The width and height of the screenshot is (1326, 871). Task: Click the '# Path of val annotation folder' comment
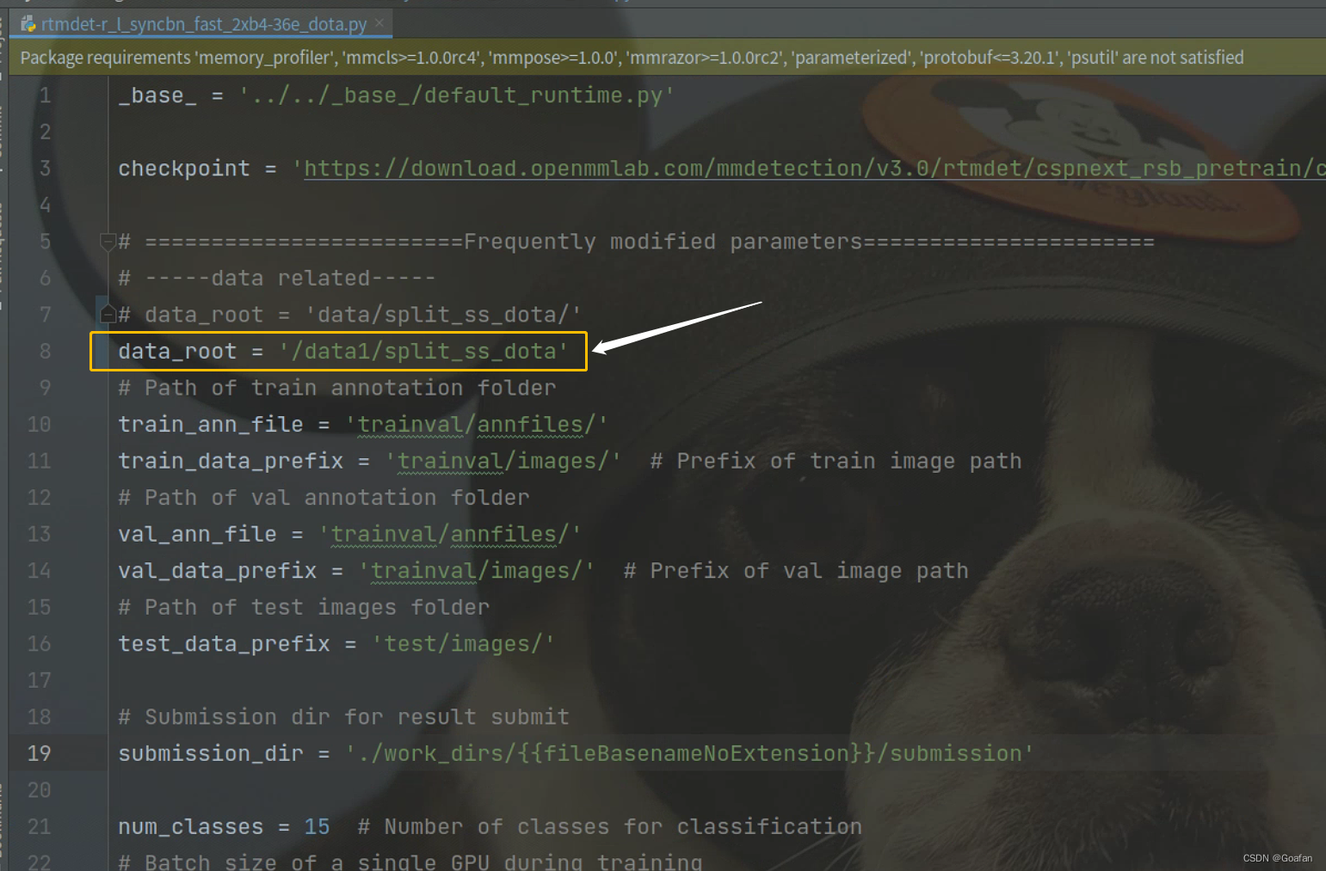(x=324, y=498)
